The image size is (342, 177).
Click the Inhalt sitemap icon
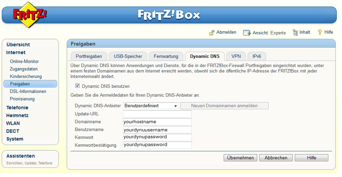click(295, 32)
